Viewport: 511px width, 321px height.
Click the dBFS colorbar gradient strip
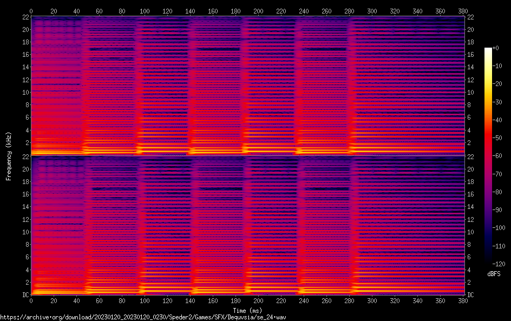point(488,156)
